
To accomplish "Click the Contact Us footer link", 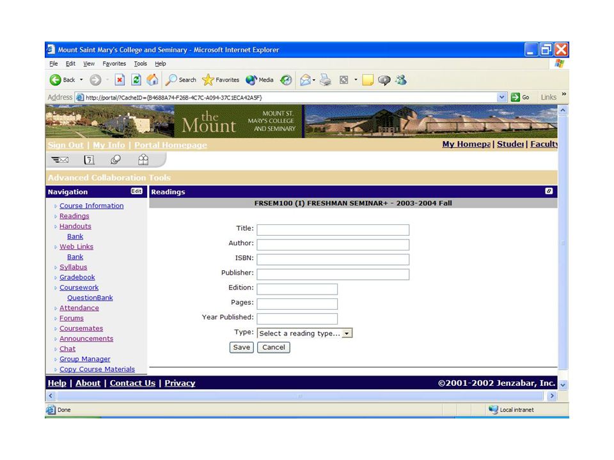I will click(x=132, y=383).
